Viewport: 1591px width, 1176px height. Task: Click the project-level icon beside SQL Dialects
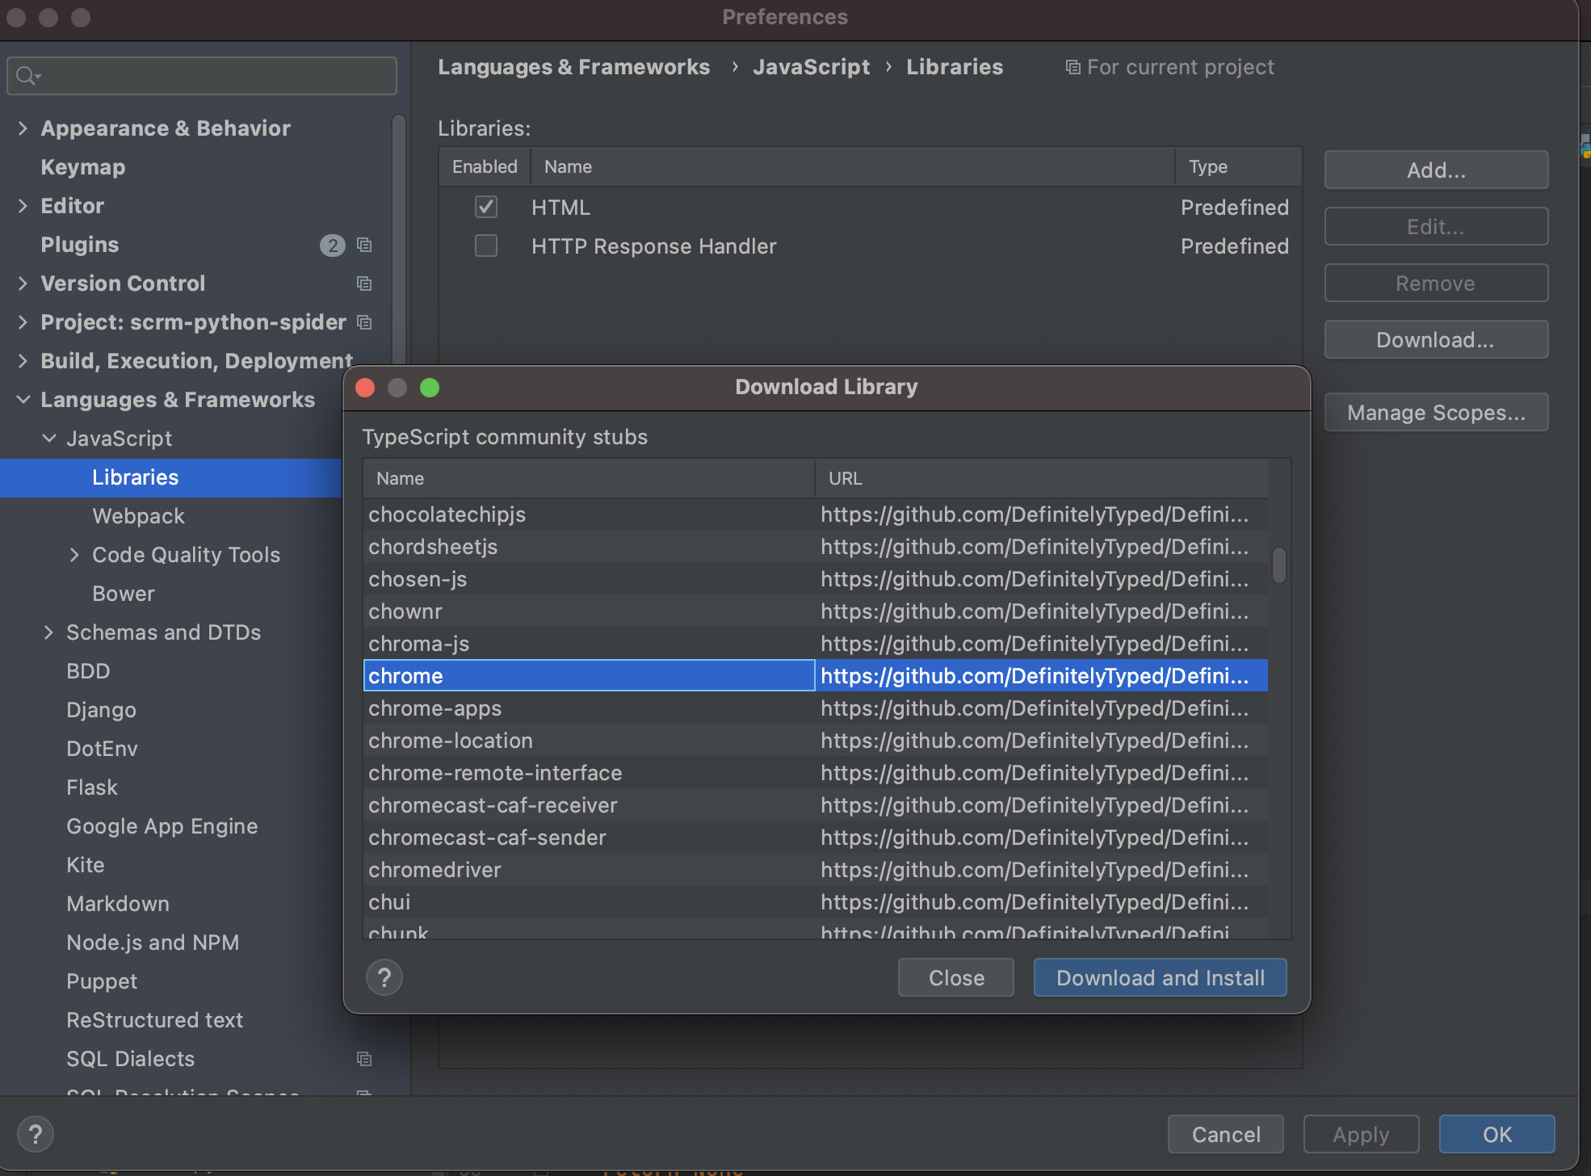(364, 1059)
